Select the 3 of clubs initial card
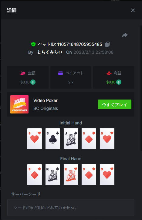Screen dimensions: 142x220 click(53, 139)
